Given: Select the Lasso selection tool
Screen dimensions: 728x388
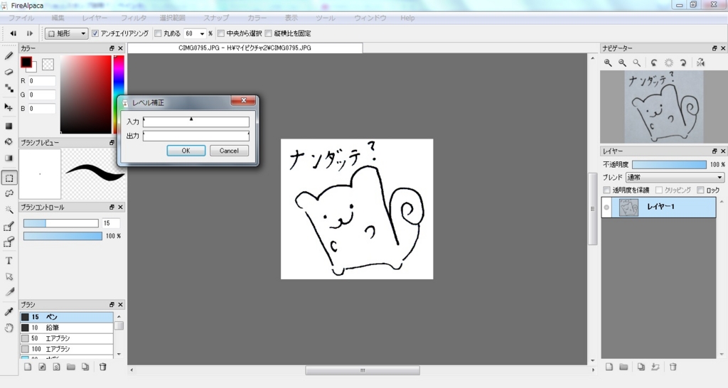Looking at the screenshot, I should point(9,193).
